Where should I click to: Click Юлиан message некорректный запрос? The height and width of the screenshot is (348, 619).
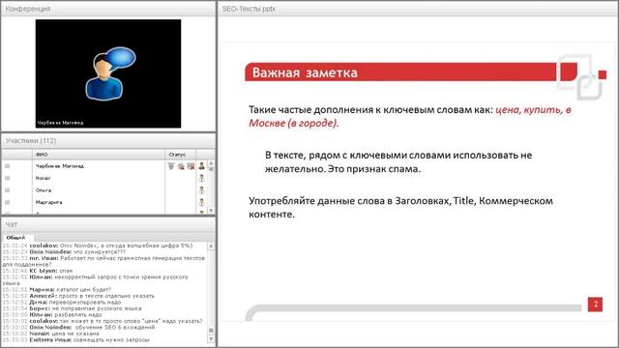pos(95,279)
